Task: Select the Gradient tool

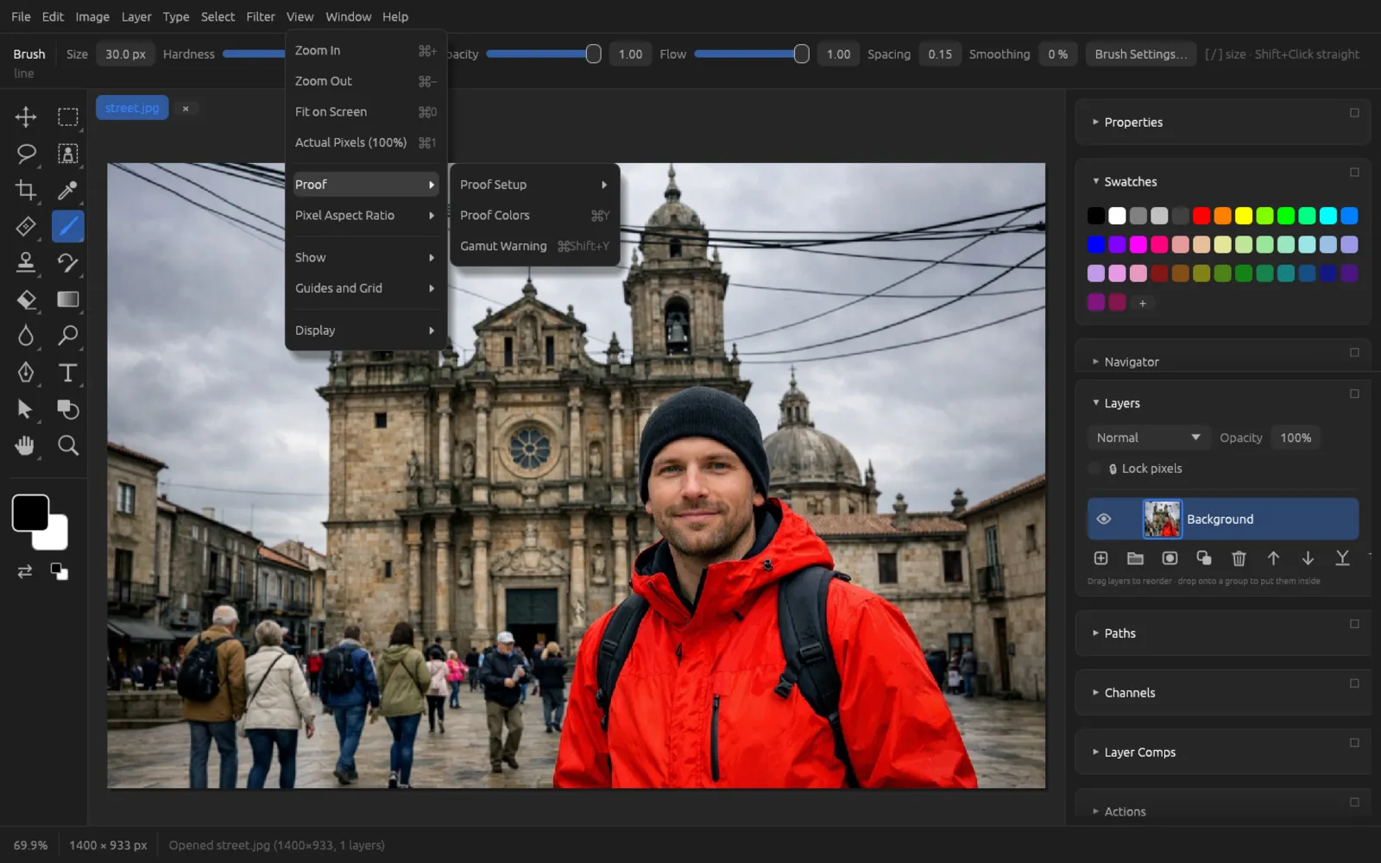Action: 68,299
